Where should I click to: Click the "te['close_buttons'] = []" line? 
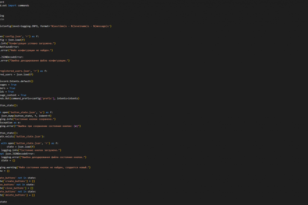pyautogui.click(x=17, y=188)
